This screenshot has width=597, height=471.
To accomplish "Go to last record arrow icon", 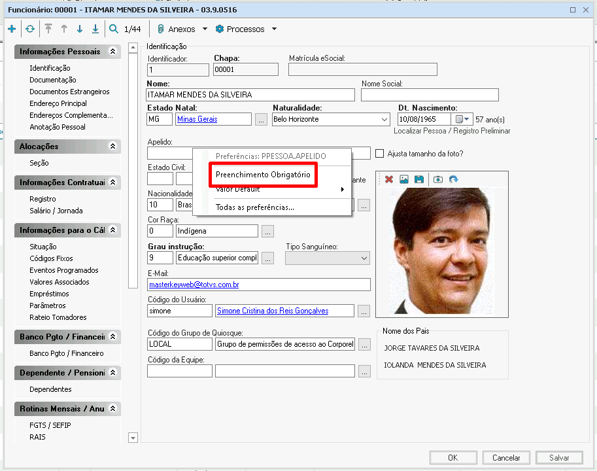I will click(95, 29).
